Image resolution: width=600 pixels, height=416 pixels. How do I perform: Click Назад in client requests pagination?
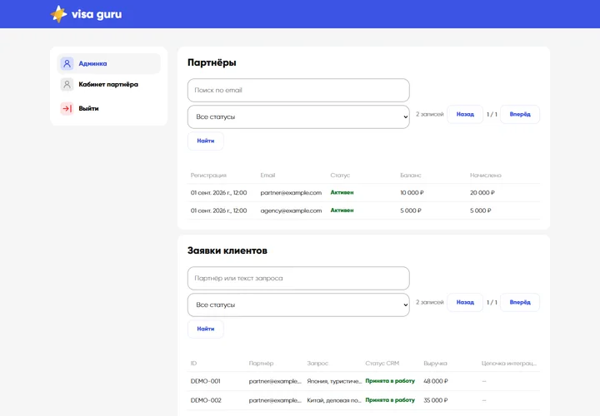pyautogui.click(x=465, y=302)
